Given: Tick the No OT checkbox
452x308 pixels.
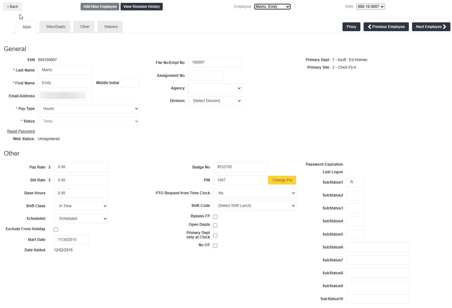Looking at the screenshot, I should point(215,246).
